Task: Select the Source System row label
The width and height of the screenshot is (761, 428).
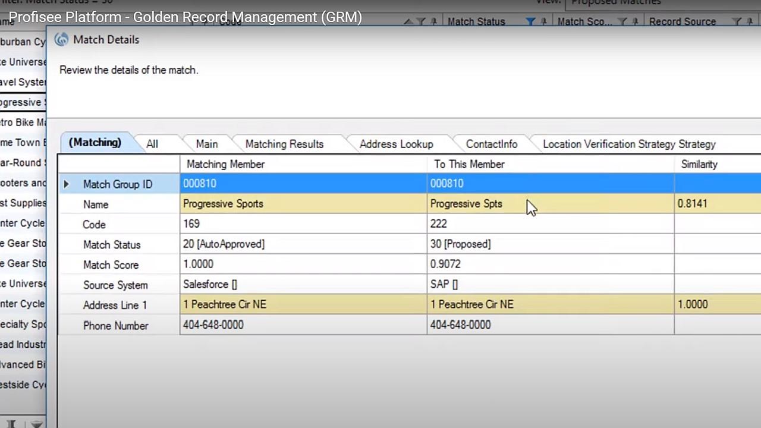Action: tap(115, 285)
